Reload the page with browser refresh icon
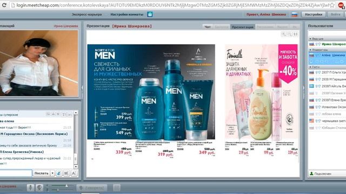Image resolution: width=346 pixels, height=194 pixels. point(4,5)
